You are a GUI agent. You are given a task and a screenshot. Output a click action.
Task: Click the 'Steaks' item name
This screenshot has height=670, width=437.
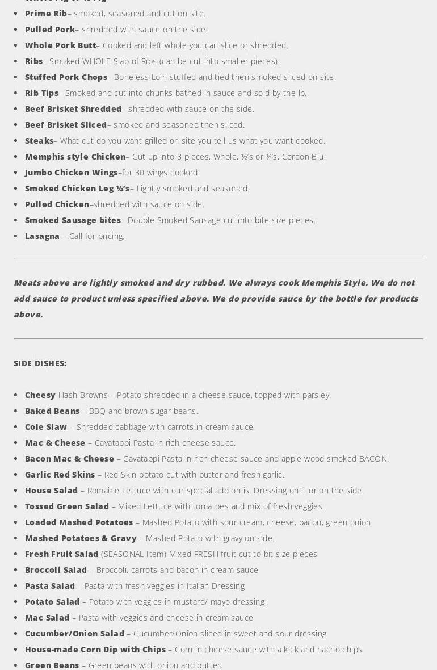[39, 140]
